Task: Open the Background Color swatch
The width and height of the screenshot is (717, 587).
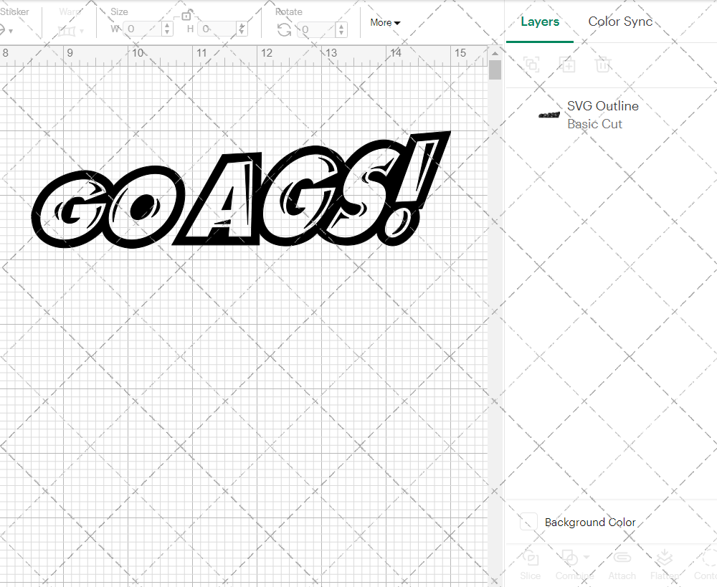Action: pos(528,522)
